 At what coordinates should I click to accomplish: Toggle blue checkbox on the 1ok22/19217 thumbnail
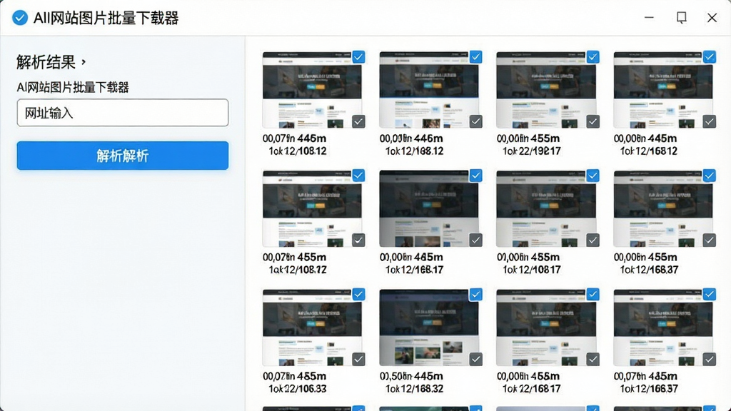coord(593,57)
